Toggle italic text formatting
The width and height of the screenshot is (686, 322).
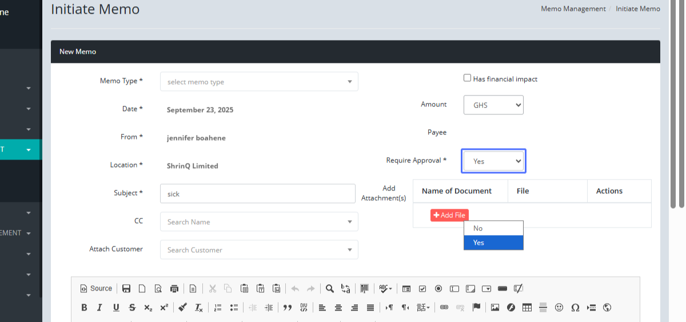(x=99, y=308)
